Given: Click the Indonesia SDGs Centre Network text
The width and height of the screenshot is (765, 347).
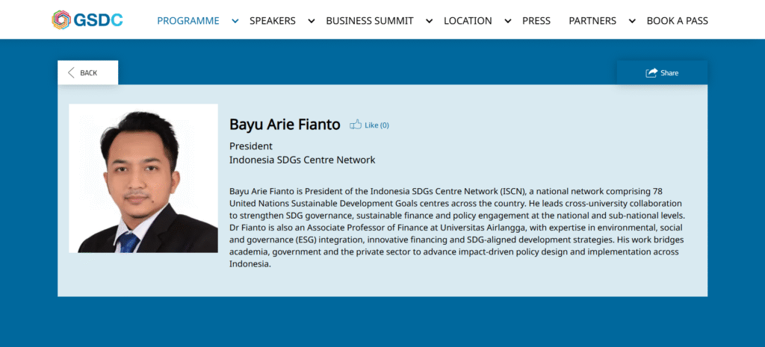Looking at the screenshot, I should click(302, 160).
